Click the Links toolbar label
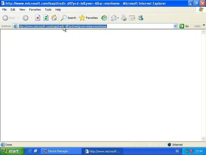The image size is (206, 155). tap(197, 26)
